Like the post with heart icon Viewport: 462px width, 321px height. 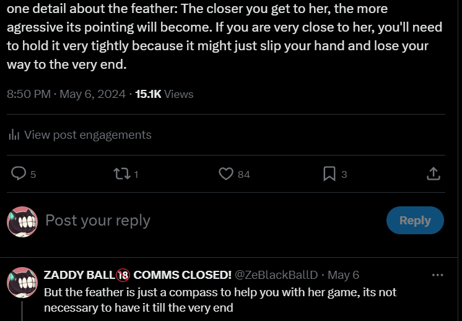tap(226, 174)
